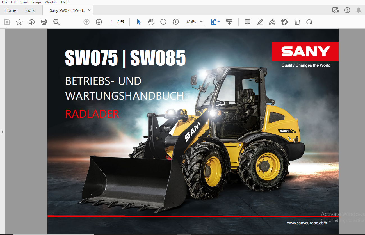Open the Window menu
The width and height of the screenshot is (365, 235).
click(51, 2)
